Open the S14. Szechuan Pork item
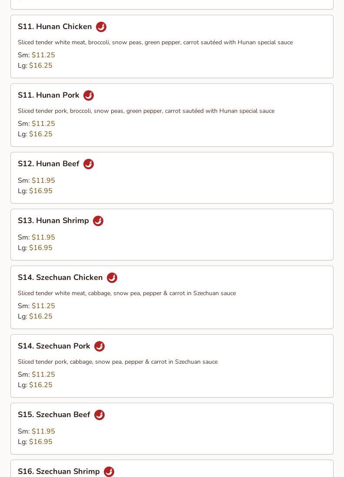Viewport: 344px width, 477px height. coord(54,345)
